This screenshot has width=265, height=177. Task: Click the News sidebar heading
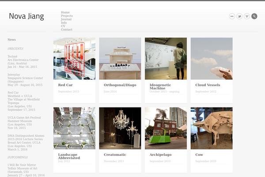(11, 40)
